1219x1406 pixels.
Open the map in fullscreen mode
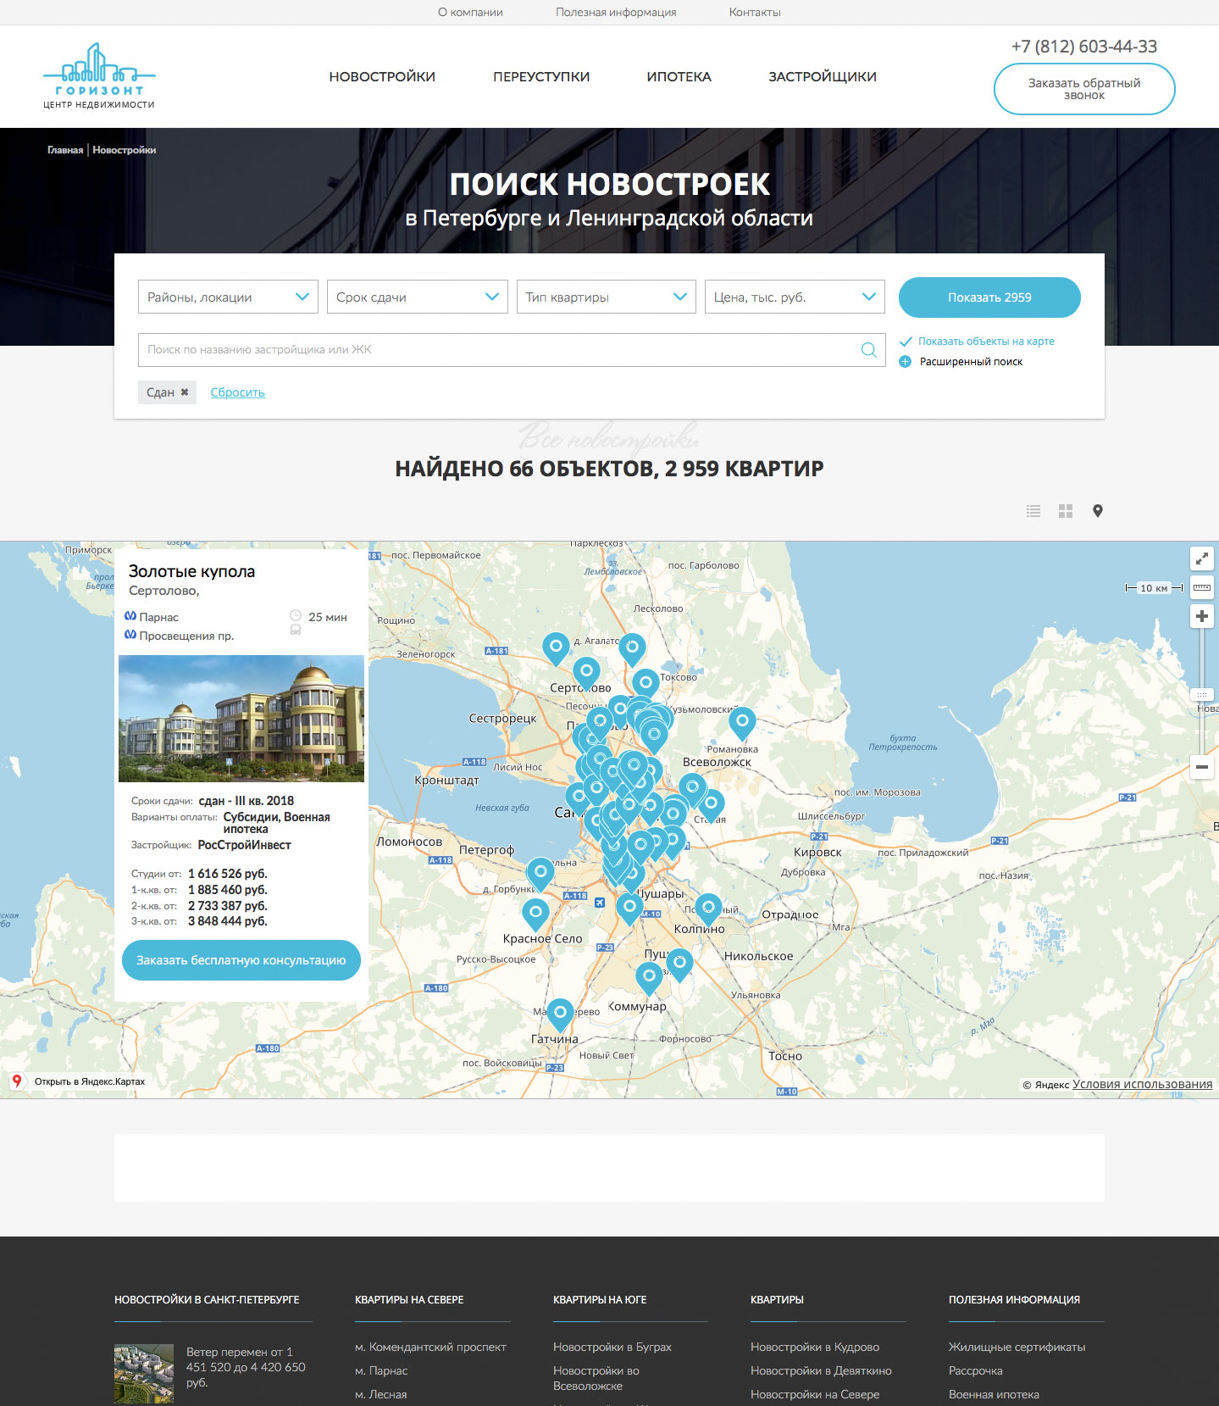pyautogui.click(x=1202, y=559)
